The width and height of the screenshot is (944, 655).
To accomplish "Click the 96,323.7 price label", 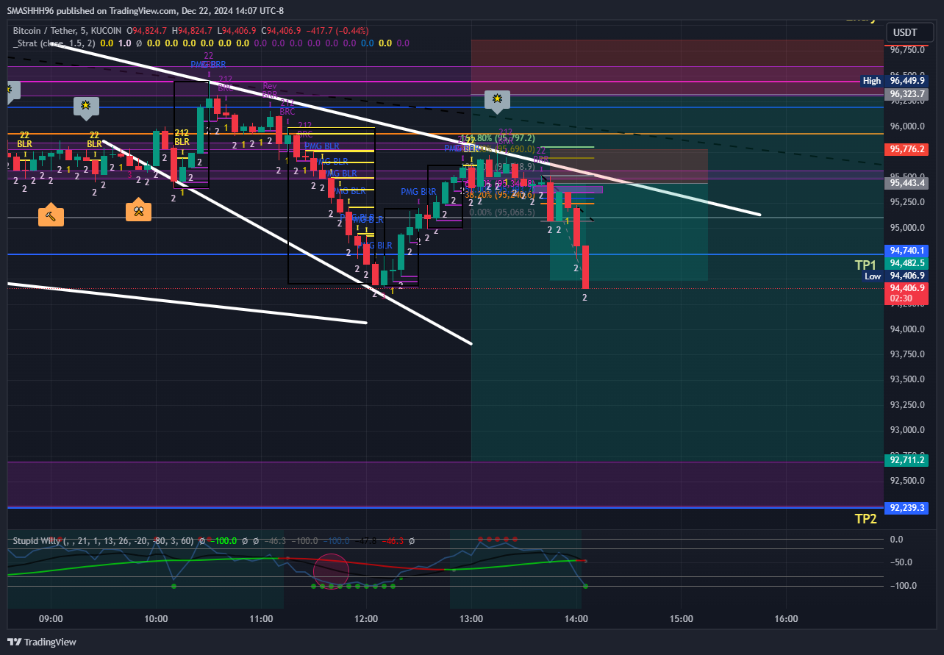I will point(907,94).
